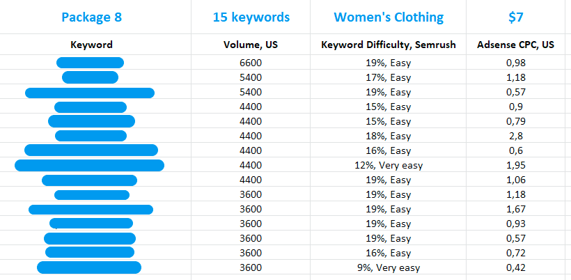
Task: Click the "Women's Clothing" category cell
Action: [389, 17]
